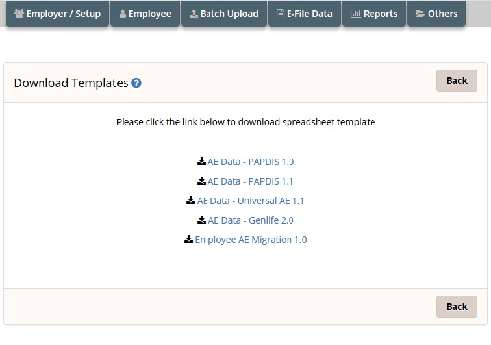Click the folder icon on Others menu
Image resolution: width=491 pixels, height=345 pixels.
(x=420, y=14)
